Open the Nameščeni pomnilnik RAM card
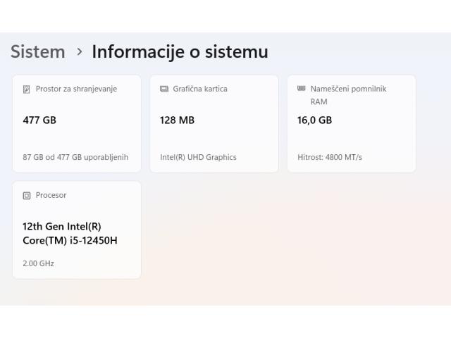Viewport: 451px width, 338px height. coord(351,124)
